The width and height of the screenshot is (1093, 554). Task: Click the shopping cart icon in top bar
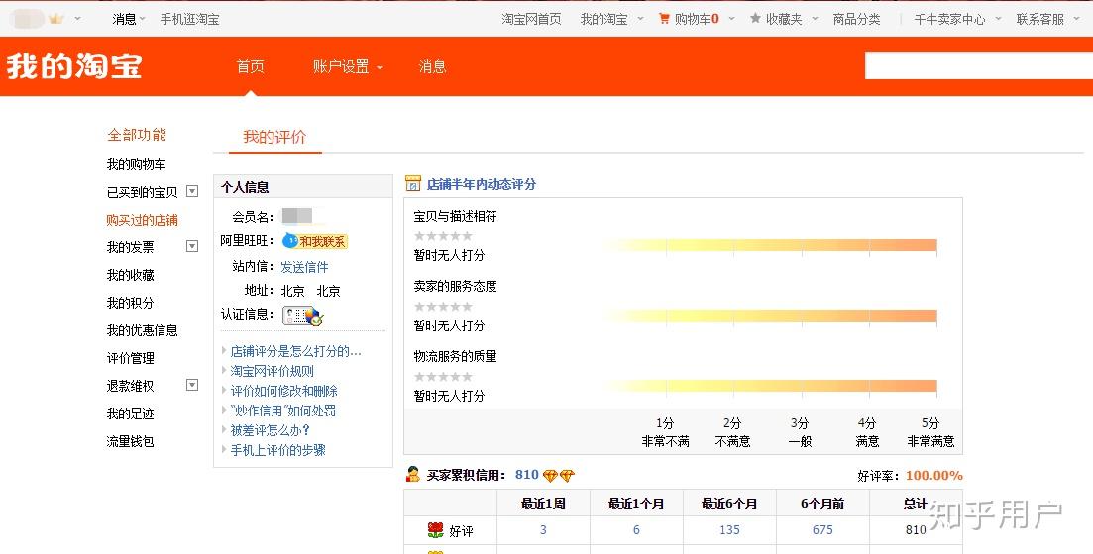tap(664, 19)
